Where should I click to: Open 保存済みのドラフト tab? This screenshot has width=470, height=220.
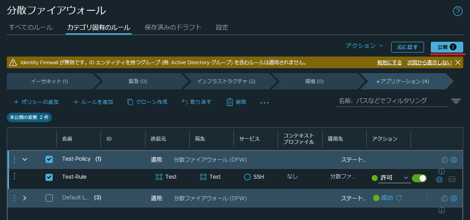pyautogui.click(x=173, y=27)
